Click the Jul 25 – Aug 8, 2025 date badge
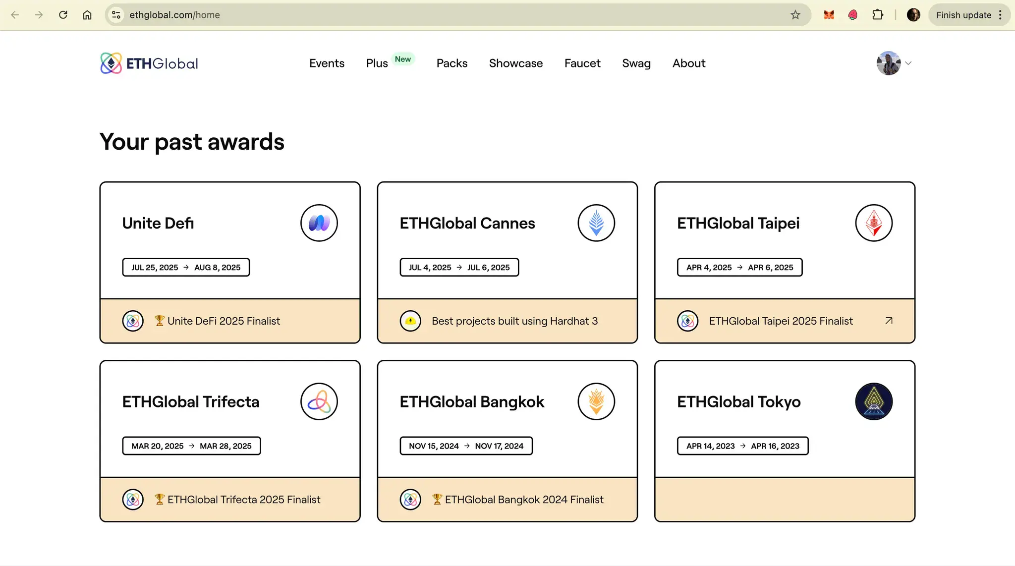Image resolution: width=1015 pixels, height=566 pixels. 186,267
